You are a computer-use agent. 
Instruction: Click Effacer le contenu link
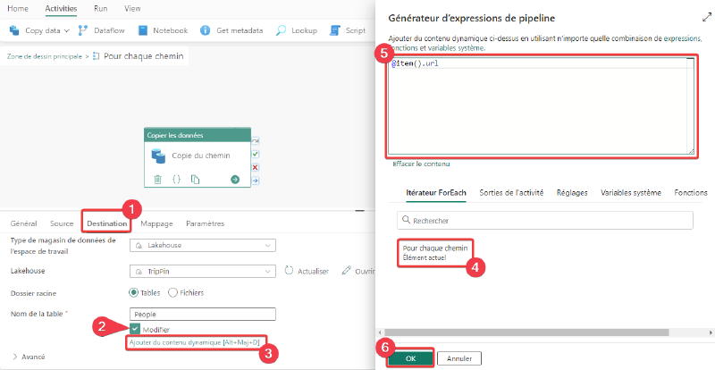[x=421, y=164]
